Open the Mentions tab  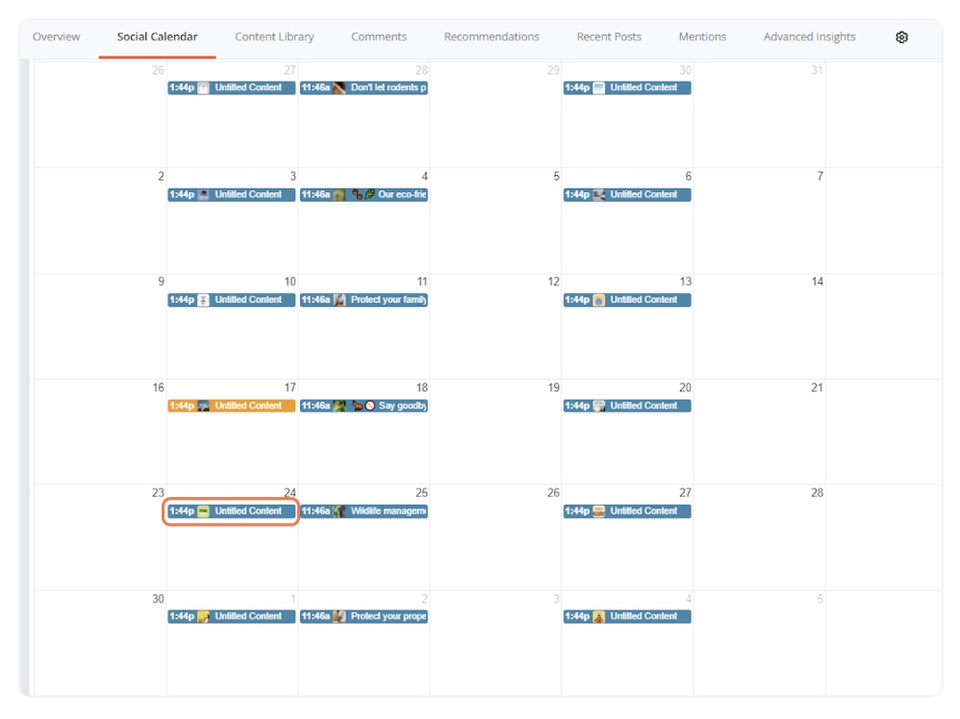(702, 37)
